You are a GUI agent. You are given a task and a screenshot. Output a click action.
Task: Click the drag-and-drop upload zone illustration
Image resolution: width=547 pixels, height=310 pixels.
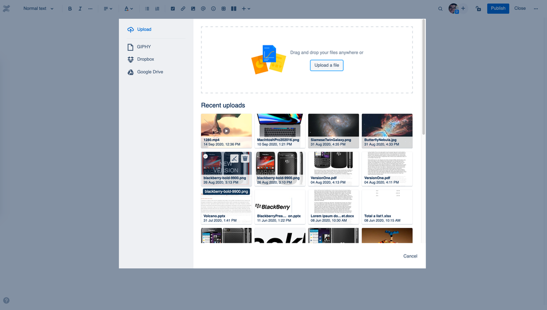[x=269, y=59]
